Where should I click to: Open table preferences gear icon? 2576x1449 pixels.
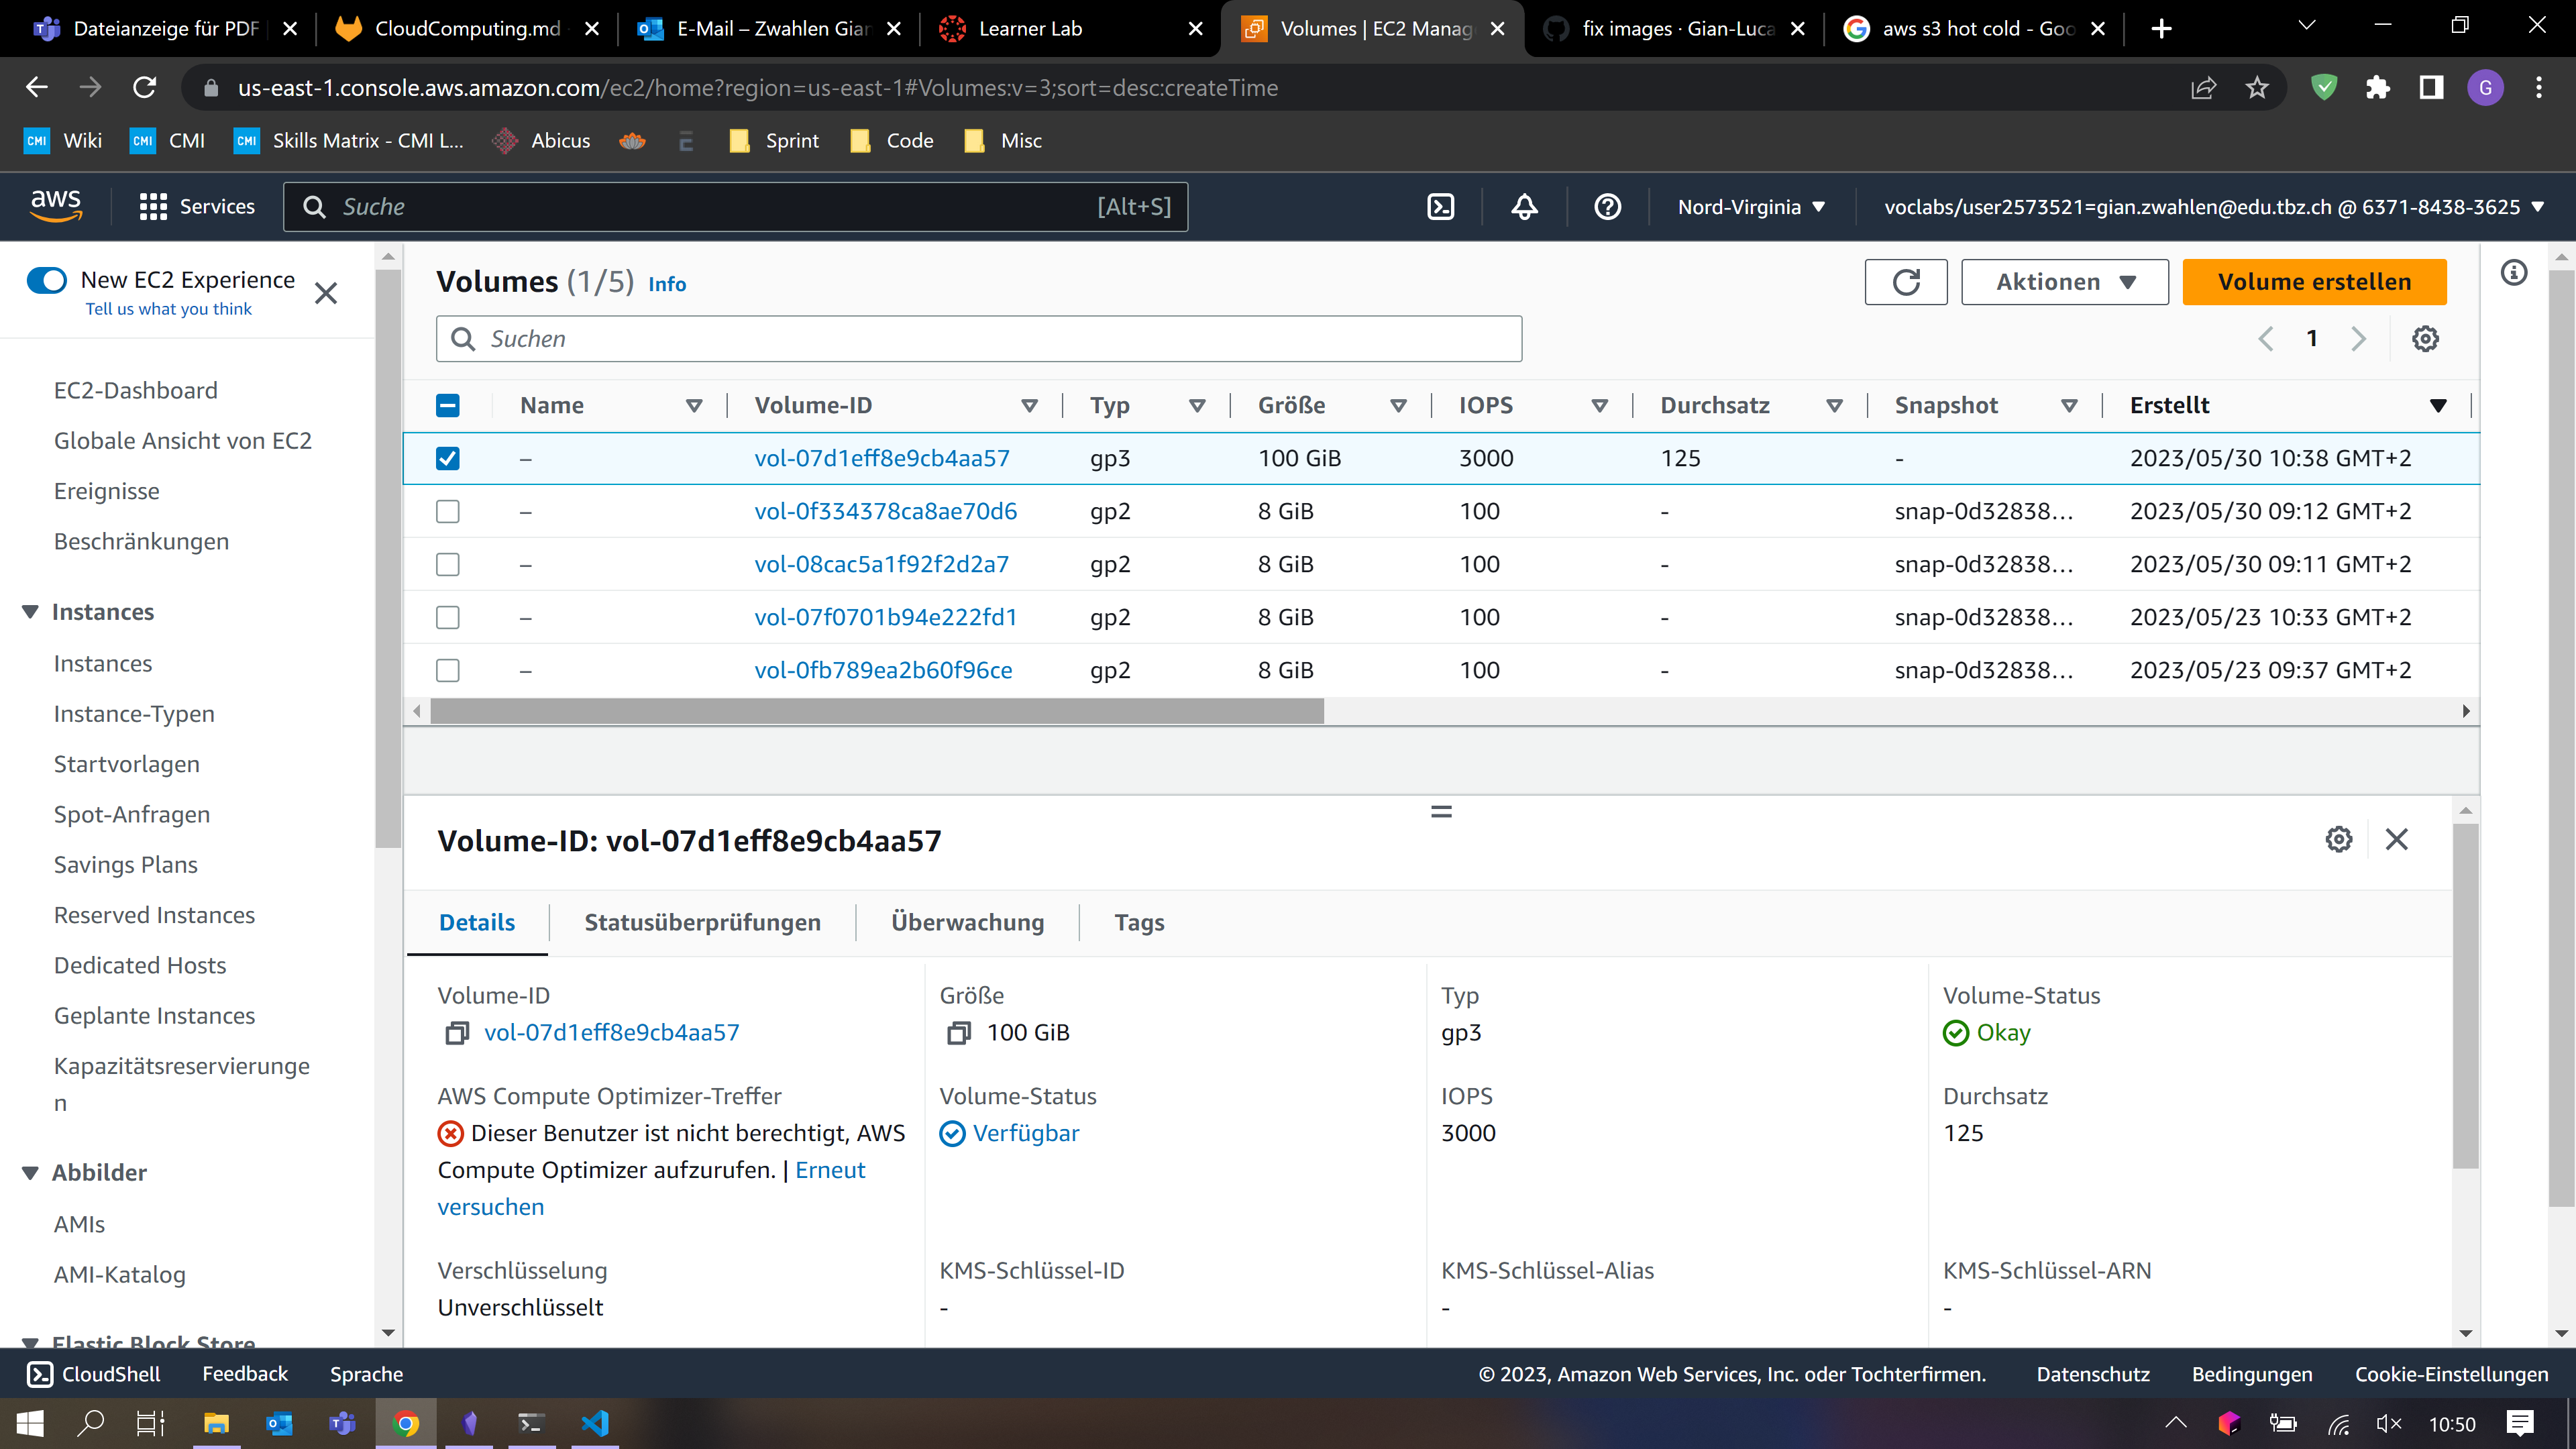(x=2425, y=339)
